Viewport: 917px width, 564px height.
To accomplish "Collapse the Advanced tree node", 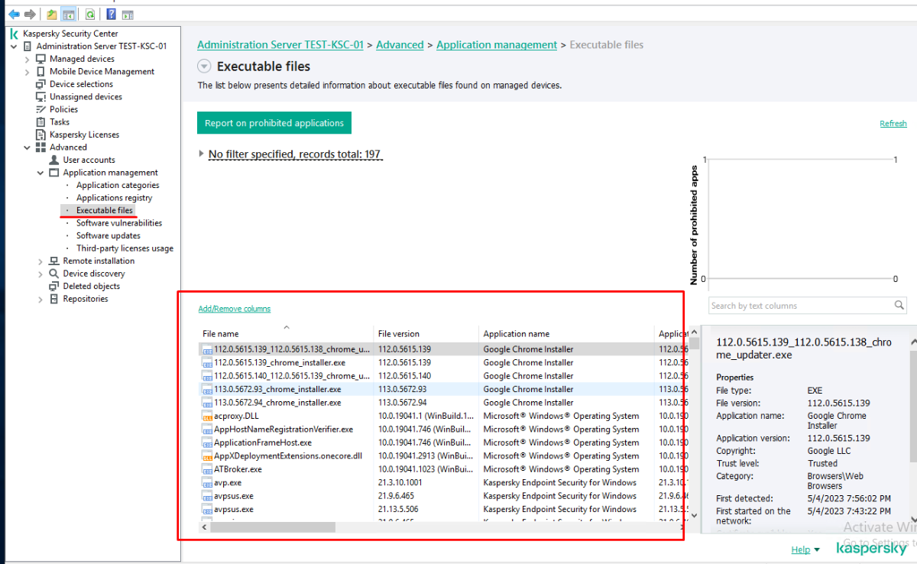I will coord(28,147).
